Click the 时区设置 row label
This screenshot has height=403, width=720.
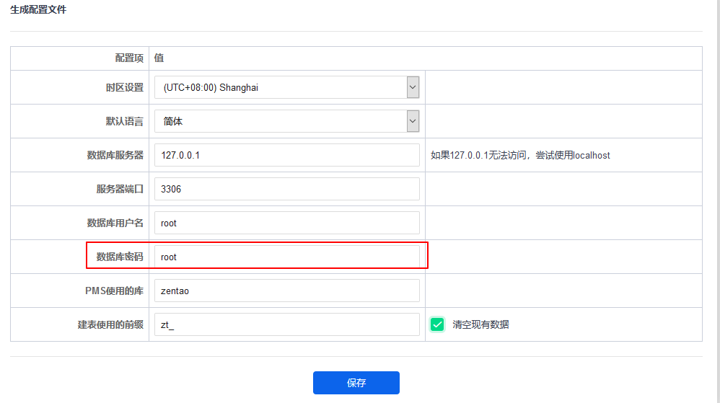click(x=124, y=88)
